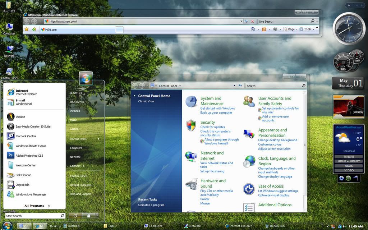Open Documents from Start menu
Viewport: 368px width, 230px height.
click(x=77, y=102)
